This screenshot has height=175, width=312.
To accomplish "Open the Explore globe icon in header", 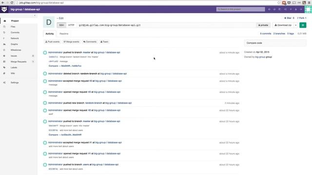I will click(x=274, y=9).
